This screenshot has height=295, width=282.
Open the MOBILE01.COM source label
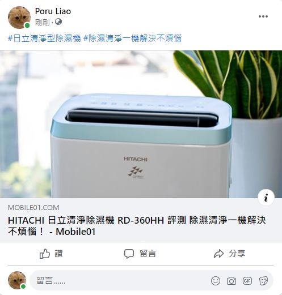tap(33, 208)
